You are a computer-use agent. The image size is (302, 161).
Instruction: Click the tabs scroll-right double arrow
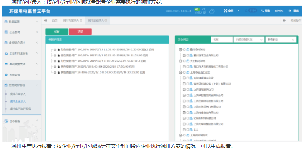point(284,20)
